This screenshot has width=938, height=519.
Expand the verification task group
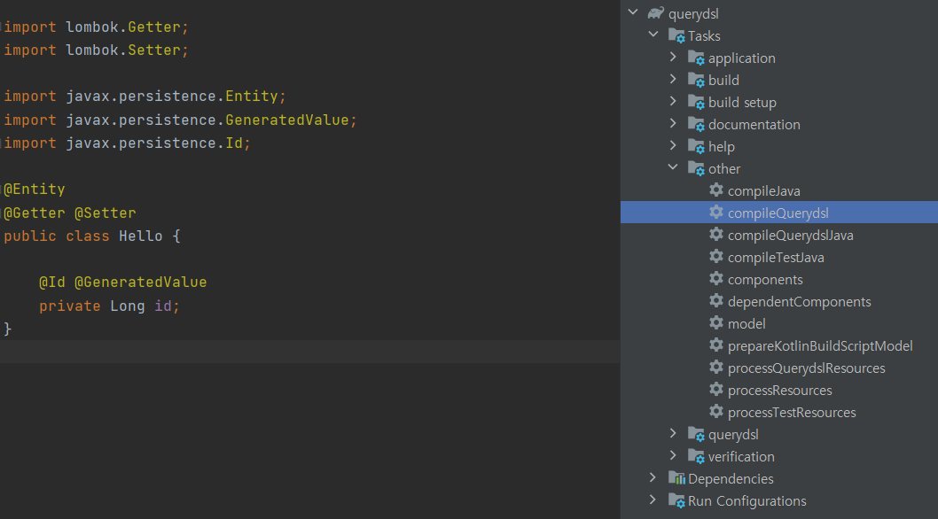(x=673, y=455)
